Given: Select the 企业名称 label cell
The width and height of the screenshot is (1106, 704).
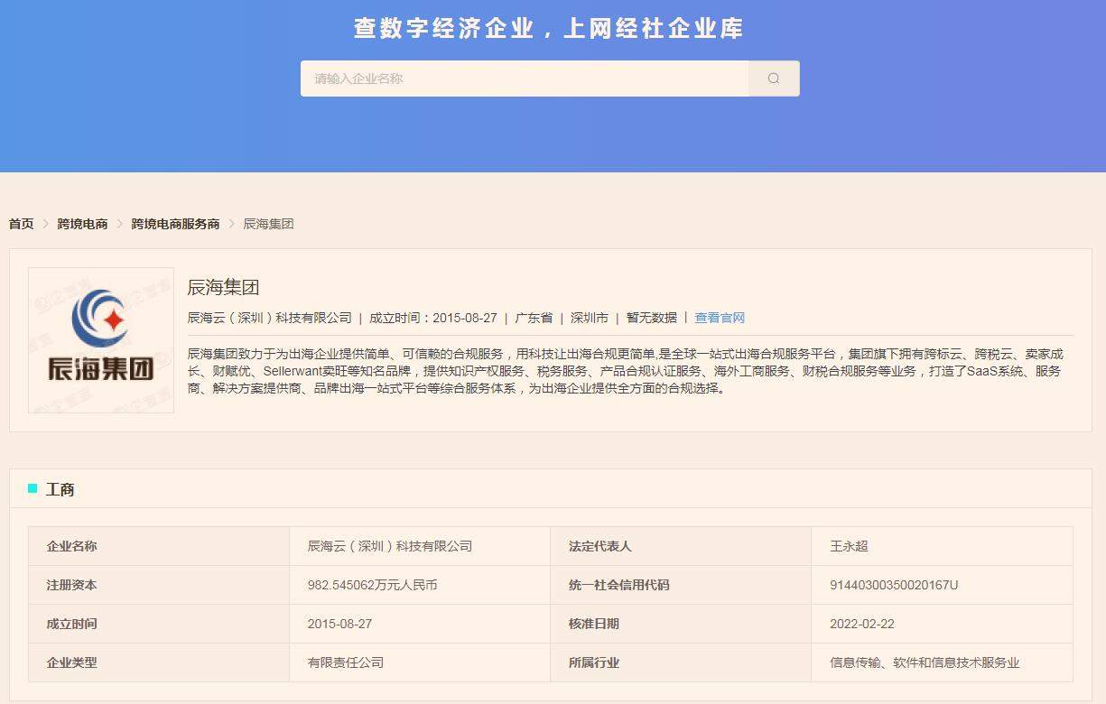Looking at the screenshot, I should pos(159,546).
